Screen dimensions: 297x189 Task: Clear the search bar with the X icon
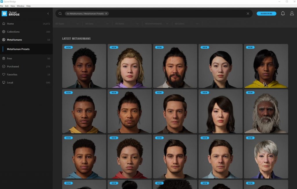[x=248, y=14]
